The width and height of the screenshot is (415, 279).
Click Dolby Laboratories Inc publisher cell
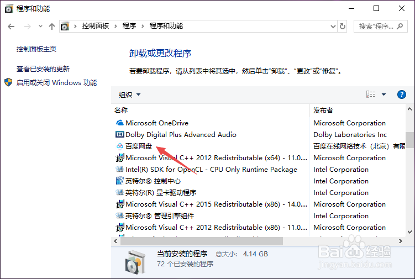click(x=350, y=134)
